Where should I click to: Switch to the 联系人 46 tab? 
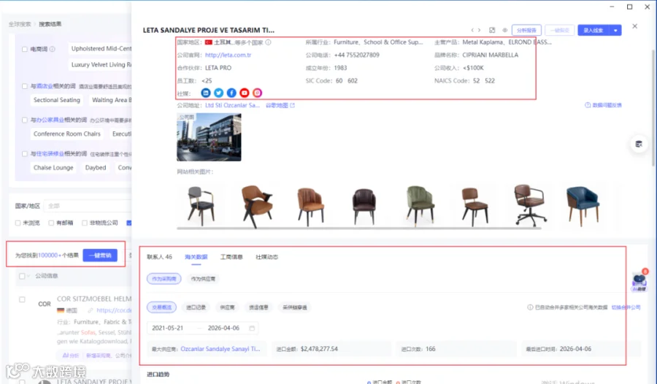point(159,257)
